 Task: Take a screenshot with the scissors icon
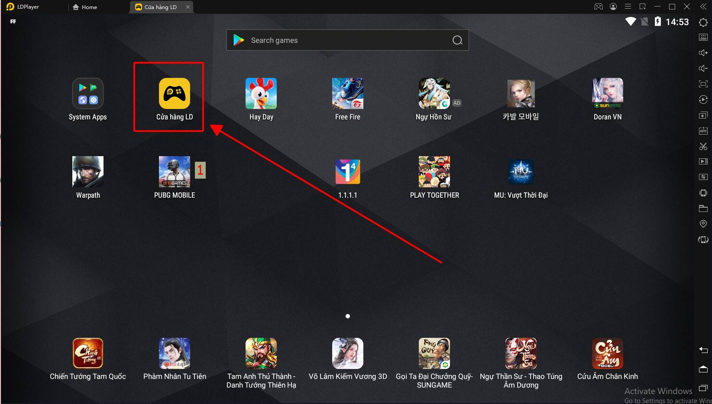703,146
